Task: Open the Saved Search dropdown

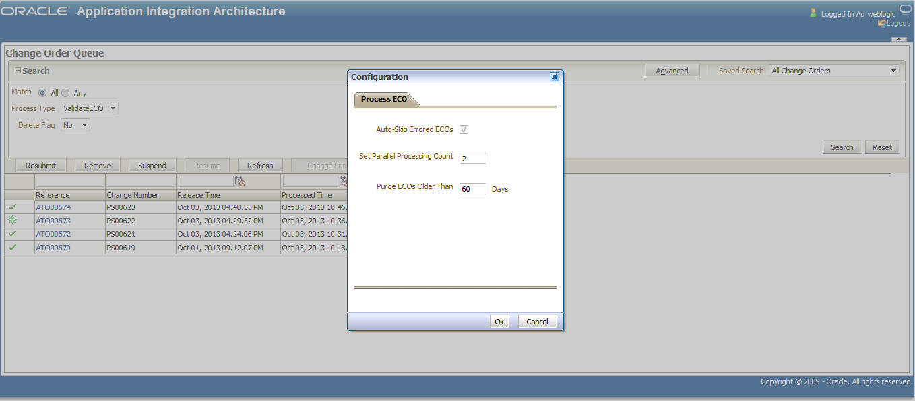Action: click(x=834, y=71)
